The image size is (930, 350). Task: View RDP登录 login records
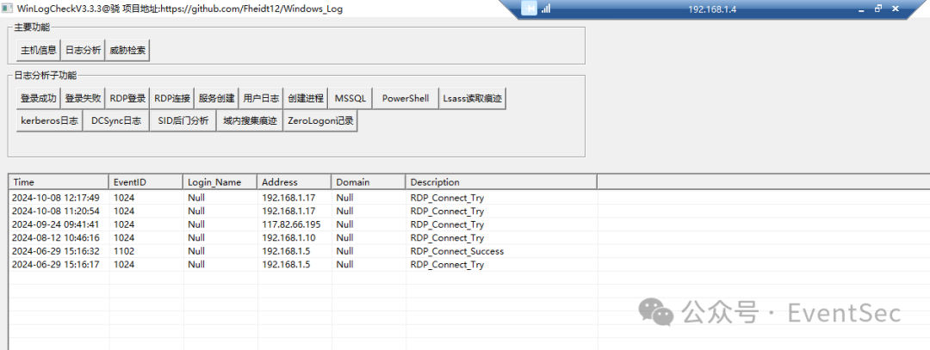127,99
